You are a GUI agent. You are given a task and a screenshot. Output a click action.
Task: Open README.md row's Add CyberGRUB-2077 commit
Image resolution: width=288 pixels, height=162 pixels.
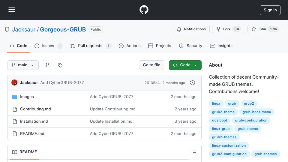point(112,134)
